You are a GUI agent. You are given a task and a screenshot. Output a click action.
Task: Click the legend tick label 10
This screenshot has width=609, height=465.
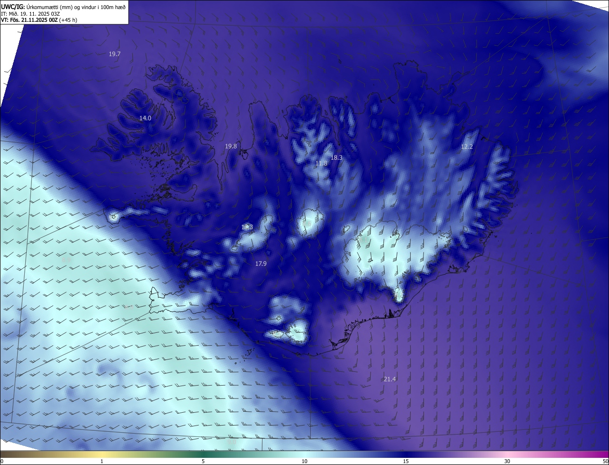pos(304,461)
